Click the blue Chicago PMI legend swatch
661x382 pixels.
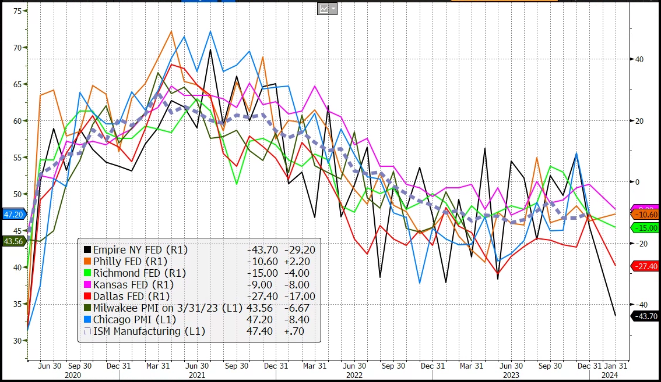[87, 320]
